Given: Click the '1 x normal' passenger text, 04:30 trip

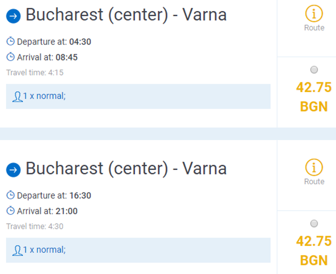Looking at the screenshot, I should [x=44, y=96].
